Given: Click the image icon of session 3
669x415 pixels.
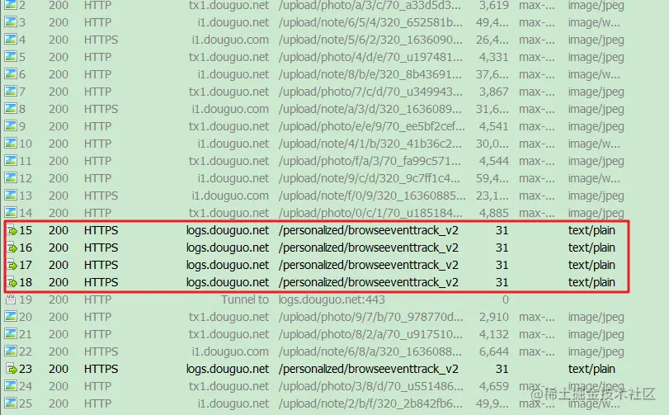Looking at the screenshot, I should pyautogui.click(x=11, y=22).
